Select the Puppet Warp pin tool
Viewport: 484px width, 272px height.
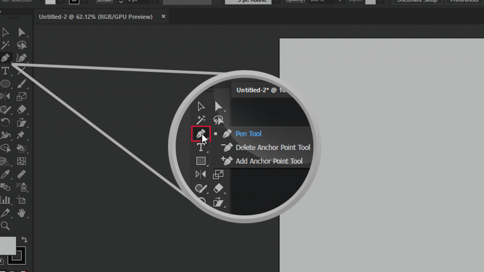pos(21,135)
